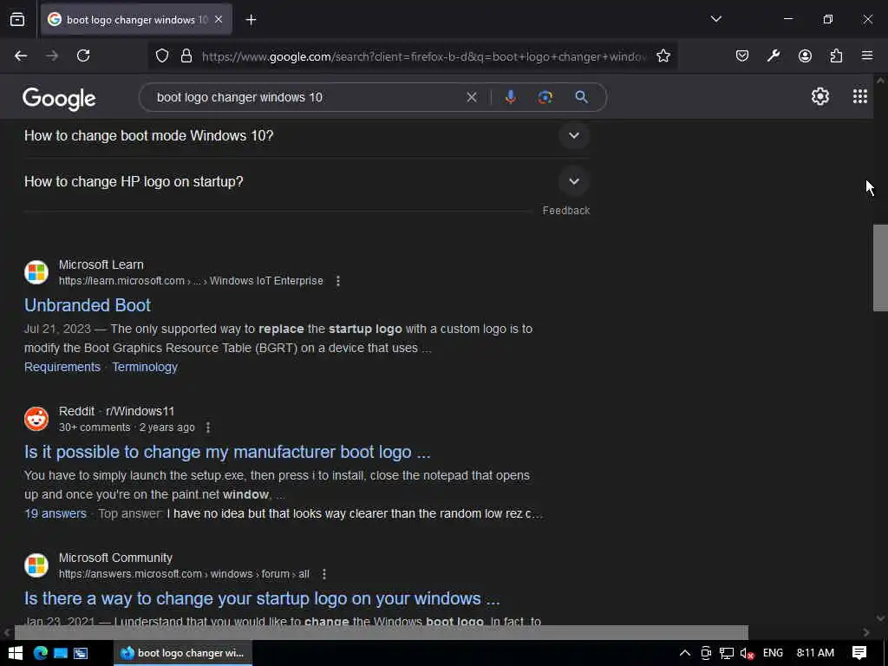List all tabs with the chevron
This screenshot has width=888, height=666.
pyautogui.click(x=715, y=19)
